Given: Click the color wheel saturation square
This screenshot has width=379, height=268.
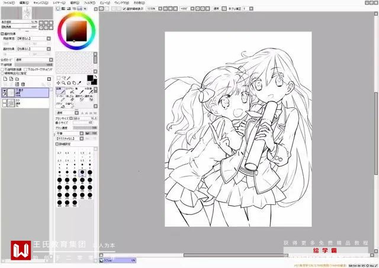Looking at the screenshot, I should (x=76, y=31).
